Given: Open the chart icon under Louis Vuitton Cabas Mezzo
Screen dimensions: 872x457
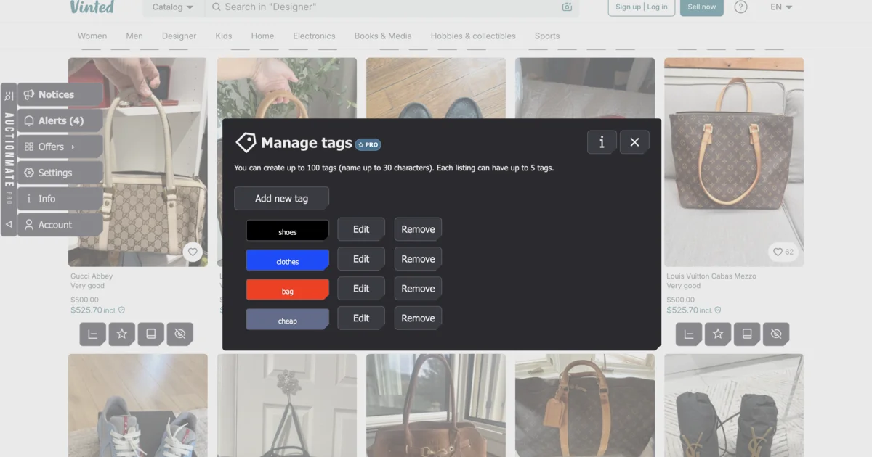Looking at the screenshot, I should tap(689, 334).
